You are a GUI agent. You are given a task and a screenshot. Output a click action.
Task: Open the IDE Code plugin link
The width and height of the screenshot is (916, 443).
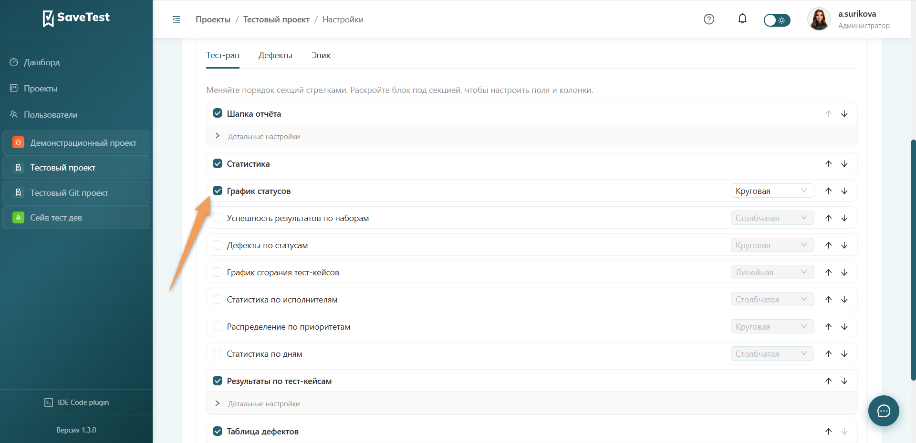click(x=76, y=403)
